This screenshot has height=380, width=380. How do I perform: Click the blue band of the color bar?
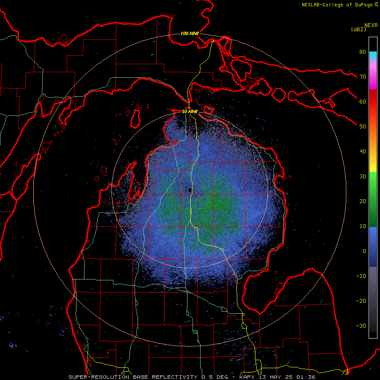(373, 247)
